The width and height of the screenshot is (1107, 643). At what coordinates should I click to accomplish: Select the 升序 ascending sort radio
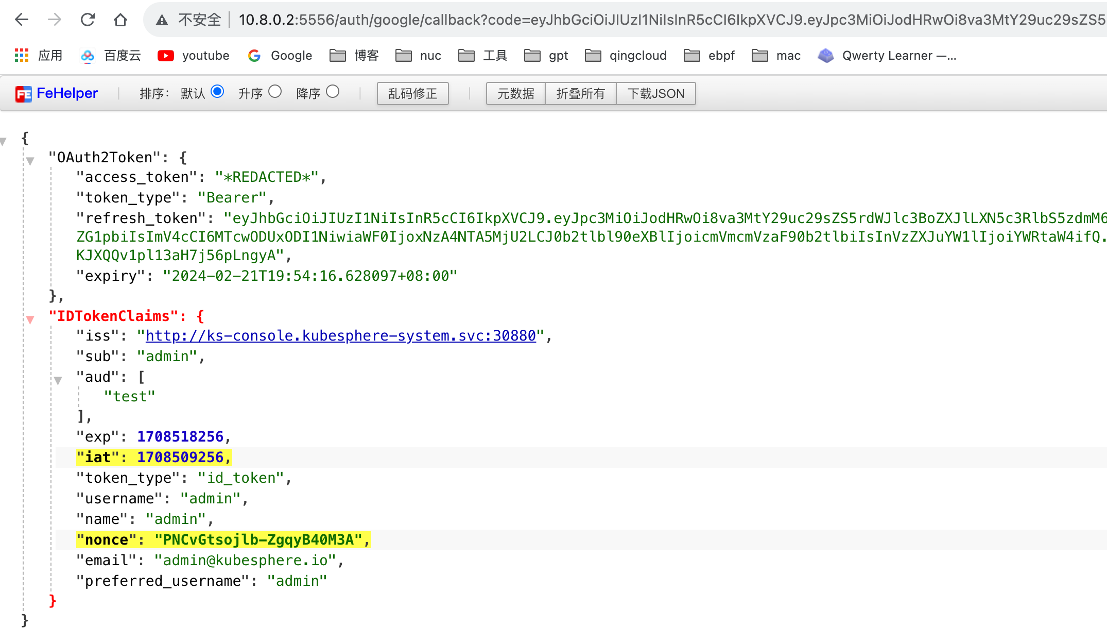click(x=275, y=92)
